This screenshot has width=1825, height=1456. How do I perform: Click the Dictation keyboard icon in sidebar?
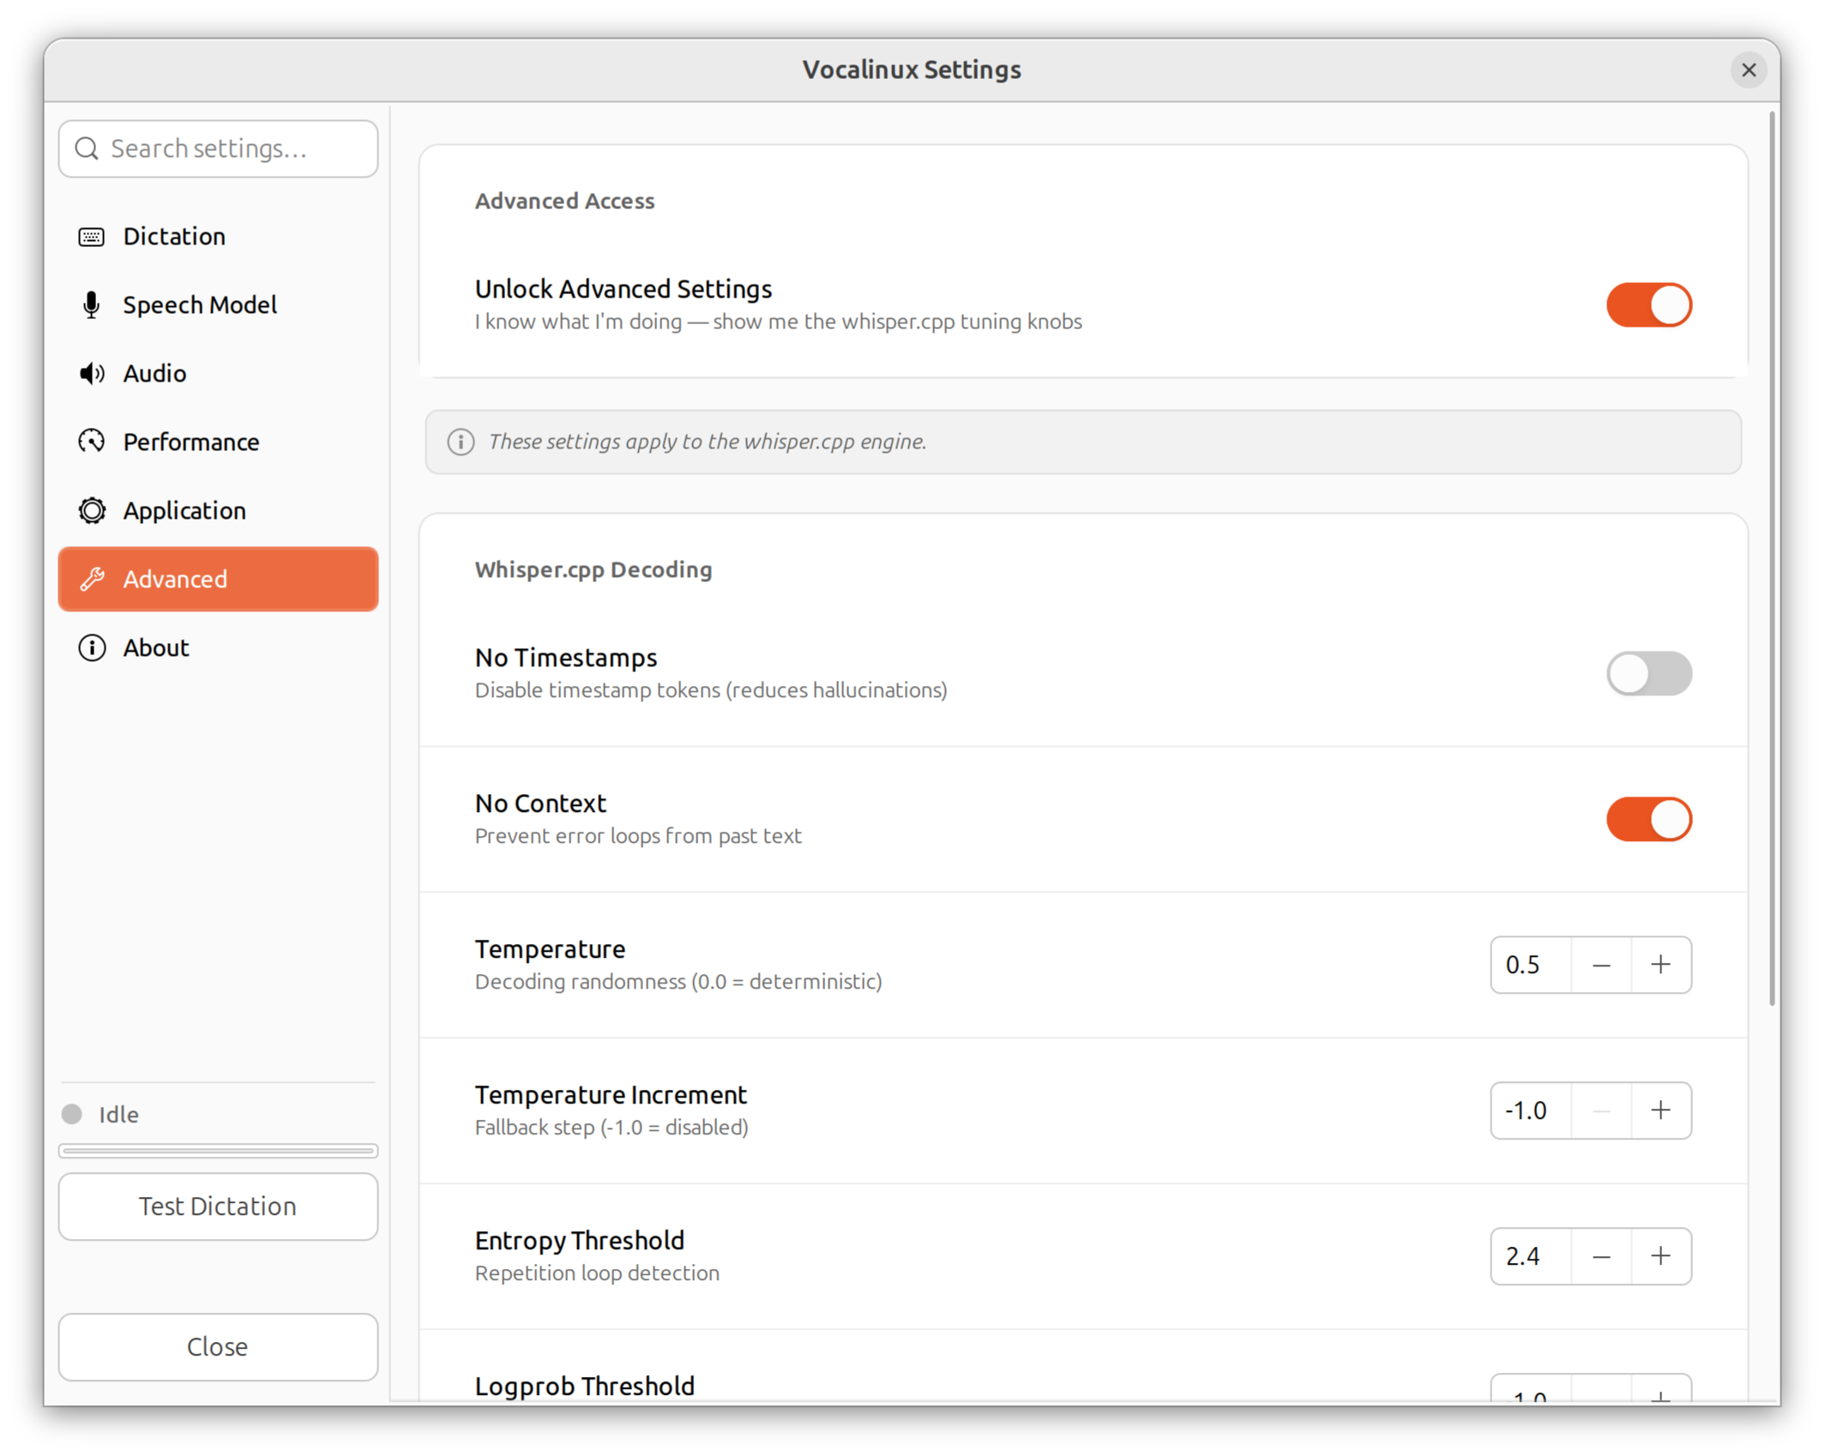92,237
